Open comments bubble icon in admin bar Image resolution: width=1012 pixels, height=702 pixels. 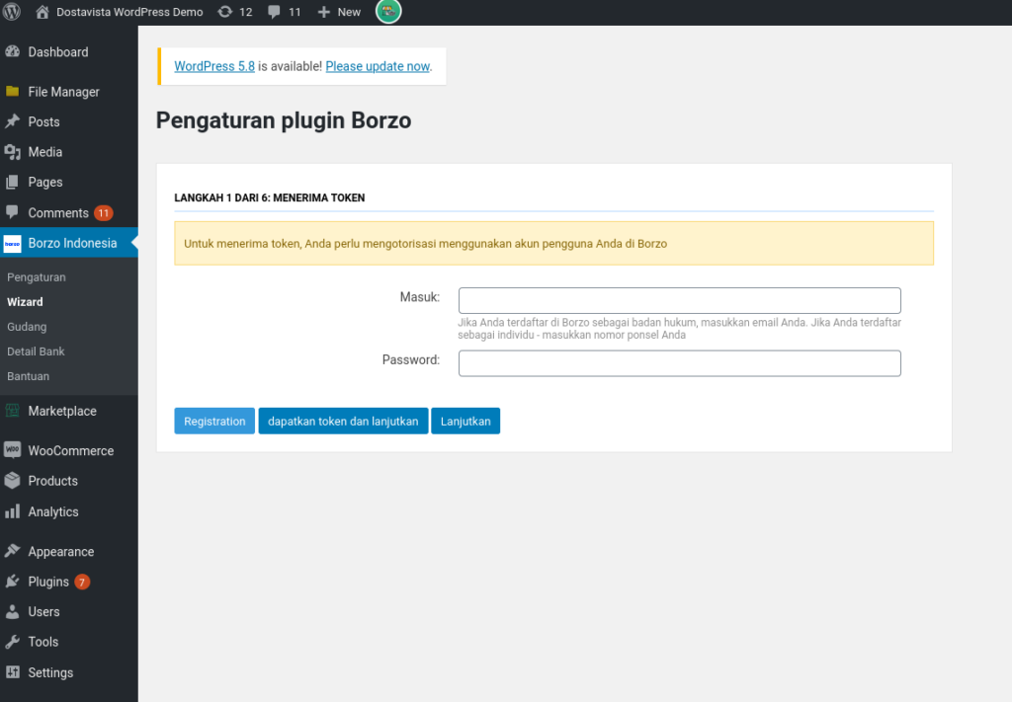click(275, 12)
